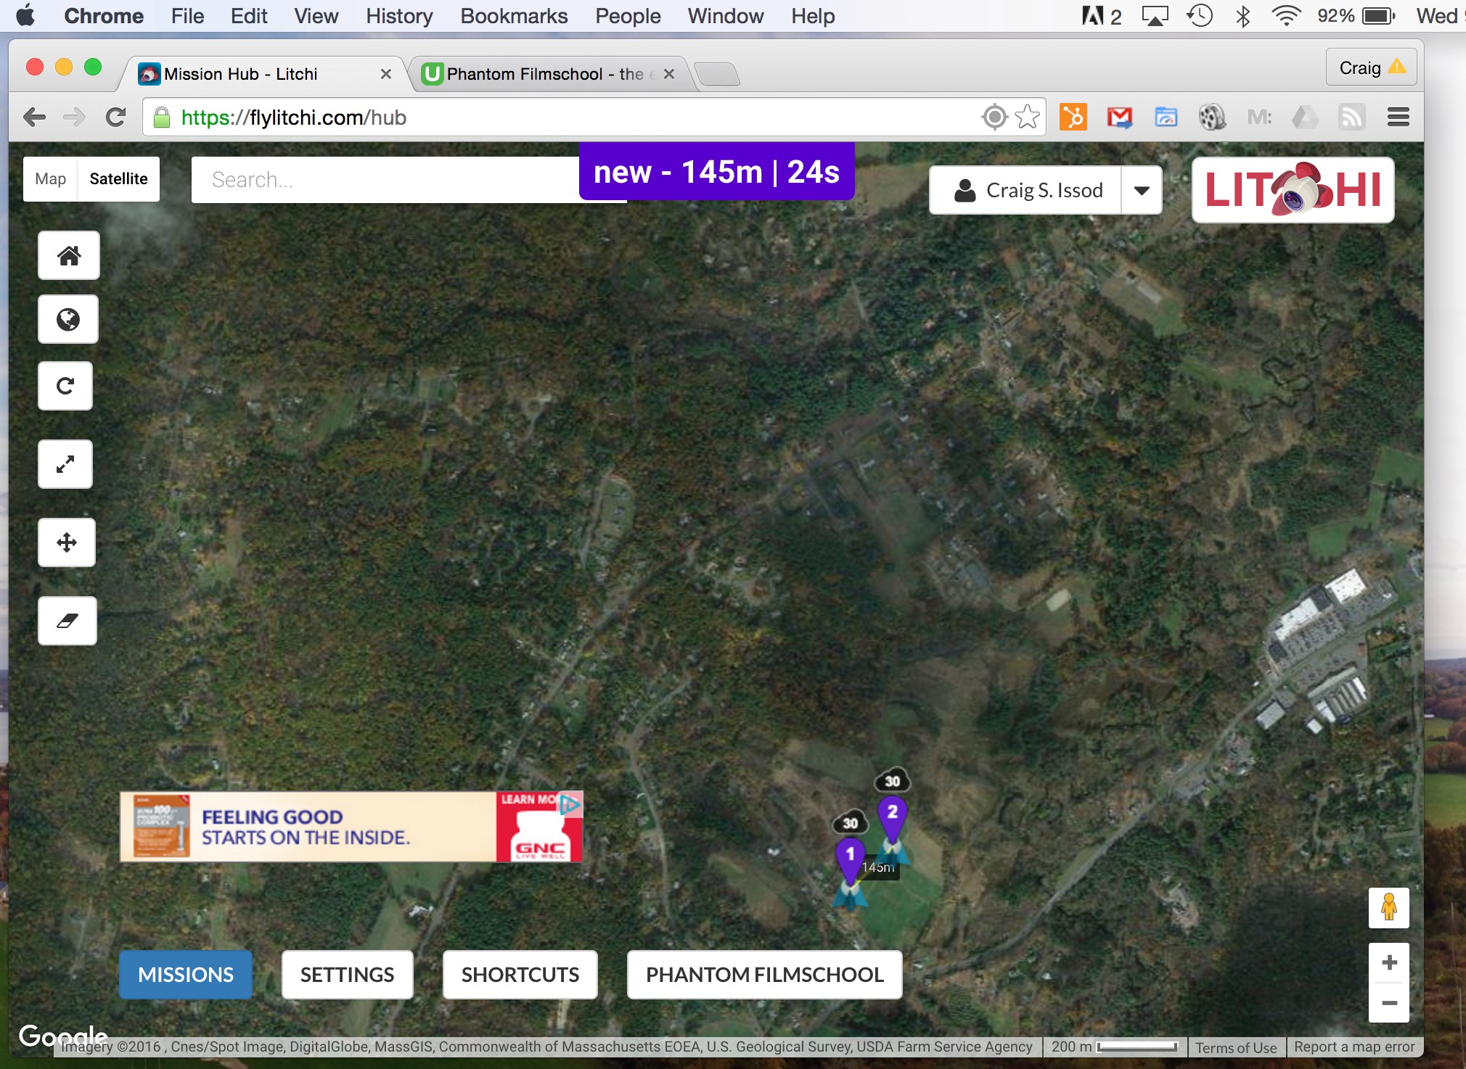Open a new tab

point(717,74)
